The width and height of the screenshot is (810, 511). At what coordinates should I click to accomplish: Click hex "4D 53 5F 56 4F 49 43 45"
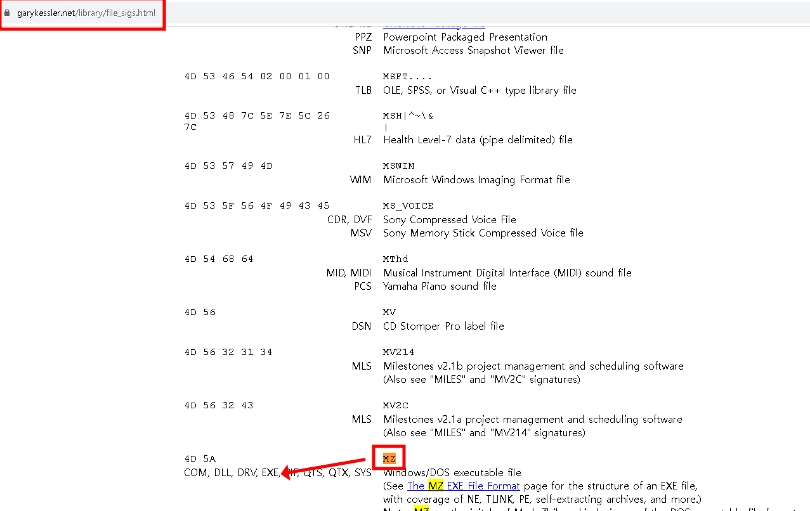(x=257, y=206)
